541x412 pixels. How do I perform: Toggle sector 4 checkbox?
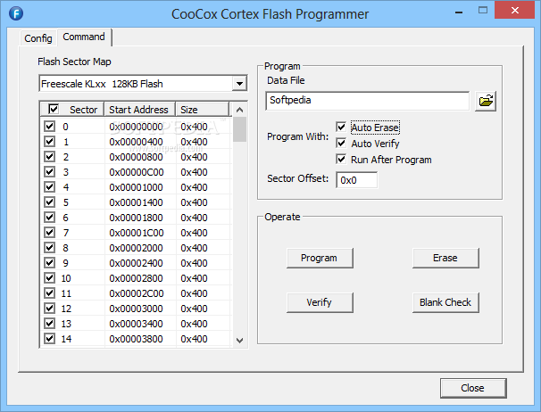pos(49,187)
